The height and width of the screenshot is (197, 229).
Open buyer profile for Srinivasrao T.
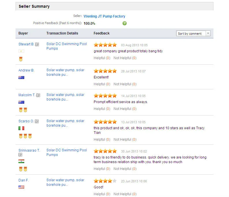29,150
